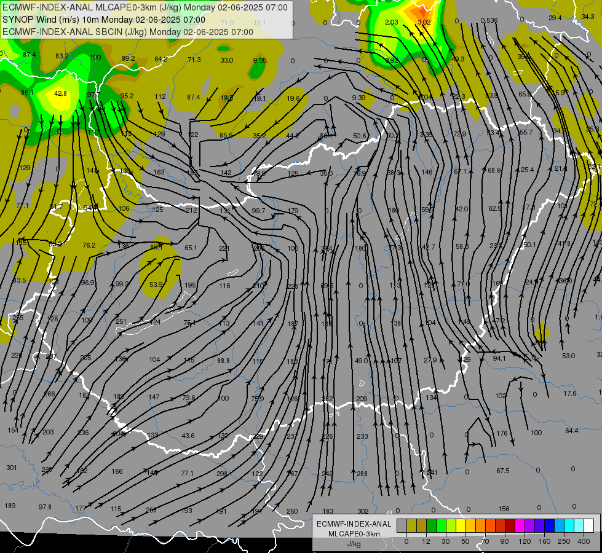
Task: Click the map value 9.05
Action: pyautogui.click(x=260, y=60)
